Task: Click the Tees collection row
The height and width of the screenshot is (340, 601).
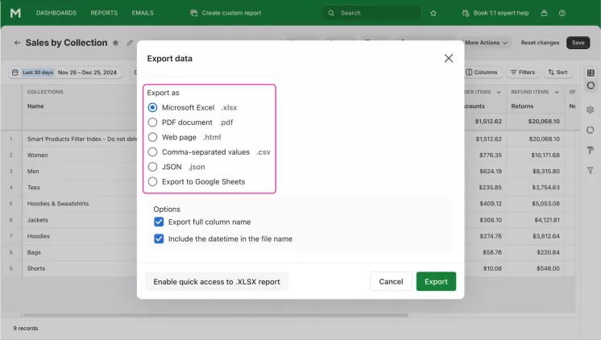Action: pyautogui.click(x=33, y=188)
